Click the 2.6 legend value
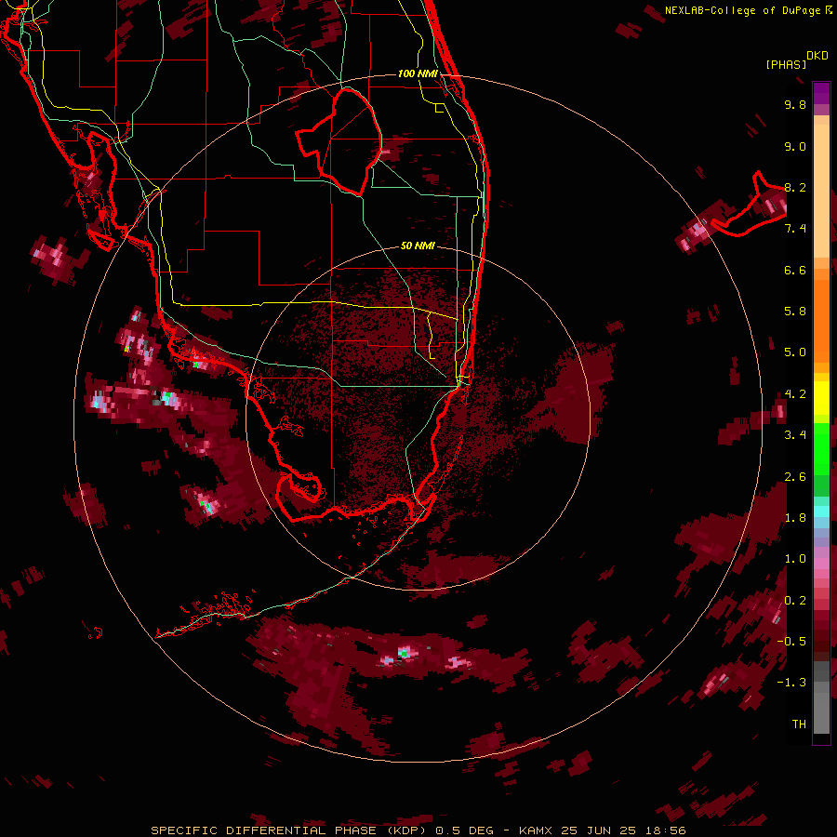Screen dimensions: 837x837 (795, 476)
